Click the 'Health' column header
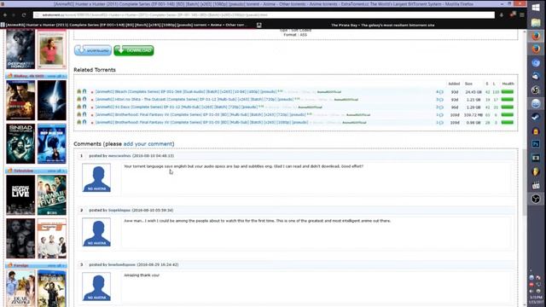 tap(508, 84)
